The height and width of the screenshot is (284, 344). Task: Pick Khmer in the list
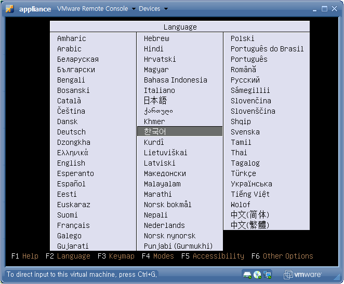(154, 121)
